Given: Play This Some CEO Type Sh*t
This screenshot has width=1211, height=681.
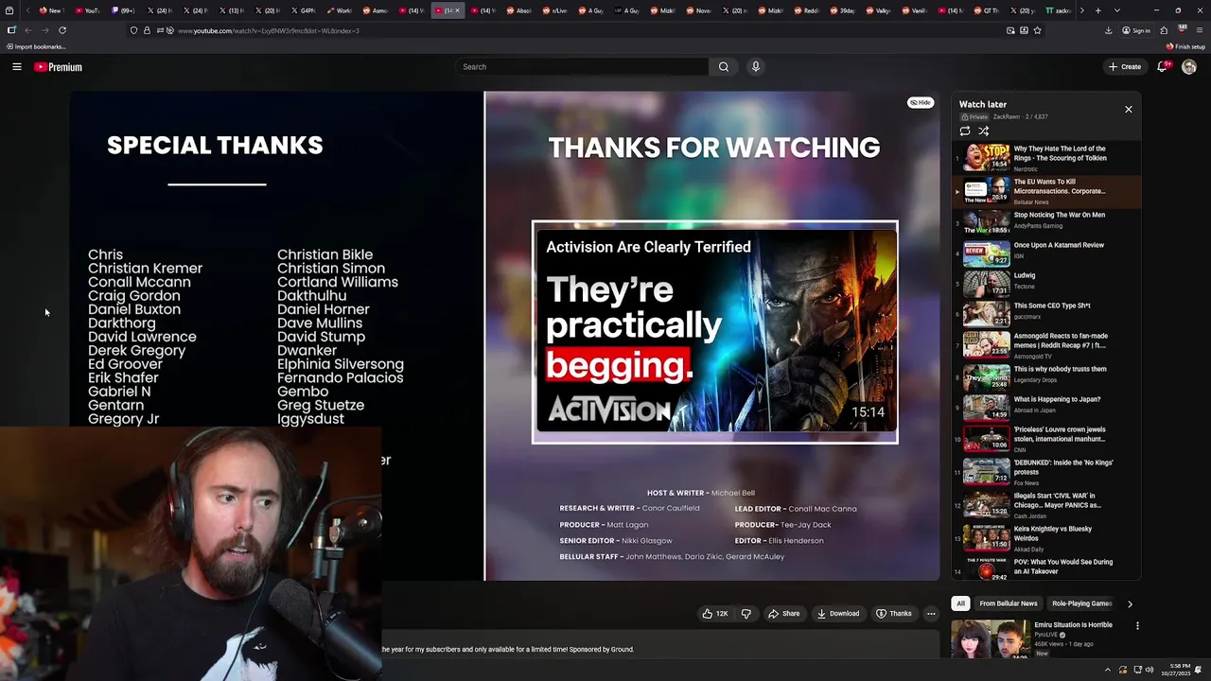Looking at the screenshot, I should pos(1045,313).
